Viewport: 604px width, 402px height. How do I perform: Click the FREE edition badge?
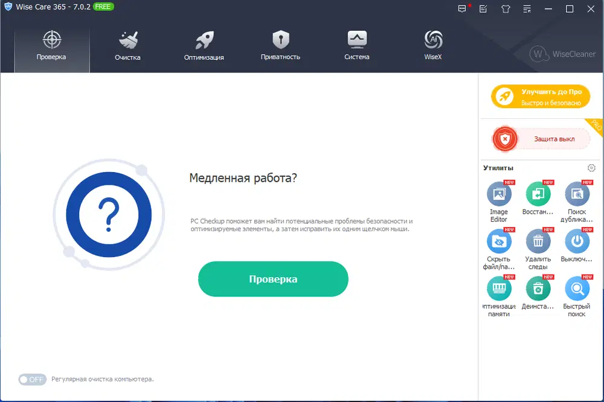point(103,7)
